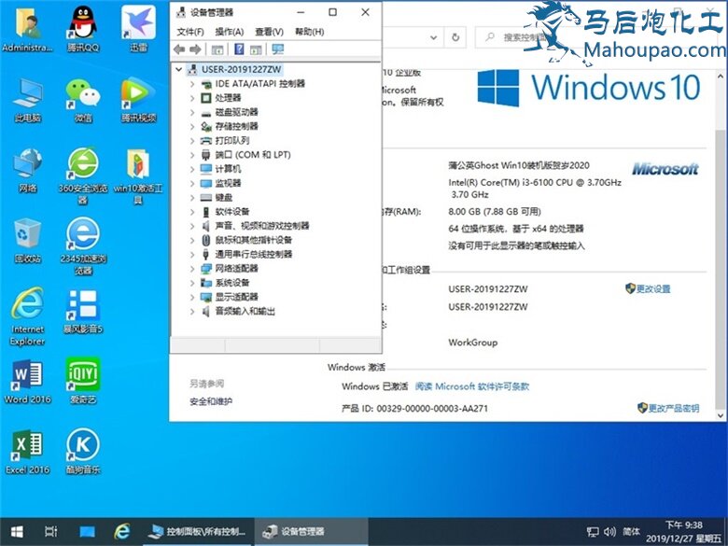Collapse the USER-20191227ZW root node
The height and width of the screenshot is (546, 728).
coord(179,70)
